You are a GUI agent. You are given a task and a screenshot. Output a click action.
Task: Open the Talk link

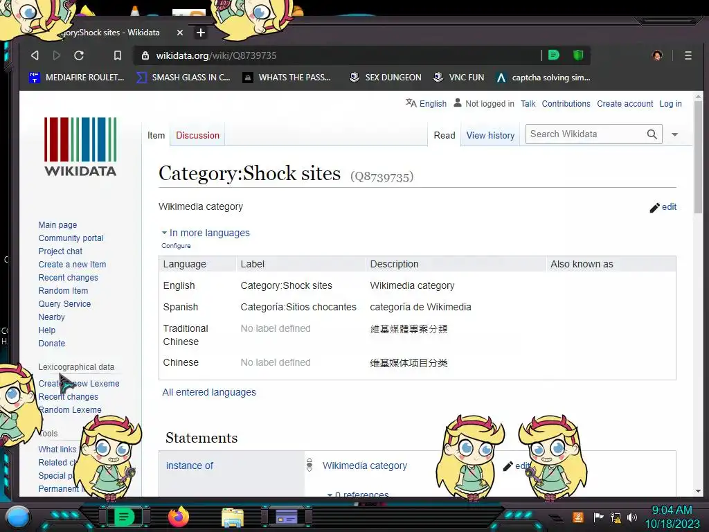528,104
